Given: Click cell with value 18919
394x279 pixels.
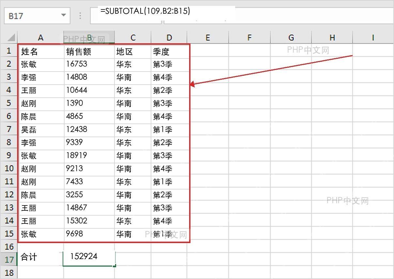Looking at the screenshot, I should coord(89,156).
